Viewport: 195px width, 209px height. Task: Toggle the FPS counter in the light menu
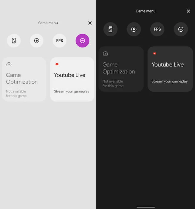pos(60,41)
